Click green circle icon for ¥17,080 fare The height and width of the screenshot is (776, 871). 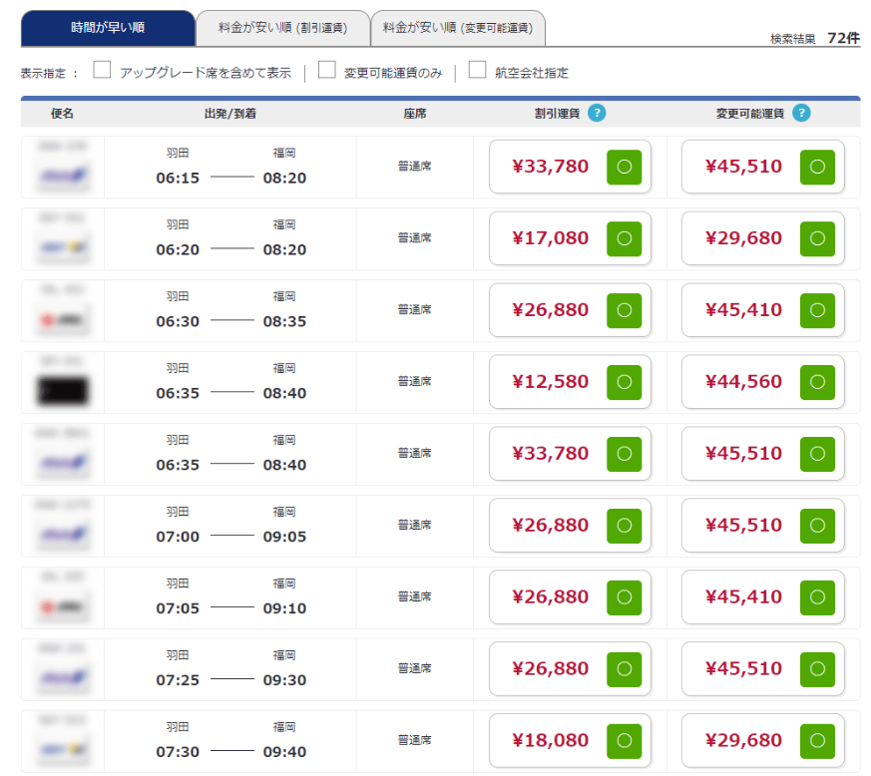[x=624, y=238]
